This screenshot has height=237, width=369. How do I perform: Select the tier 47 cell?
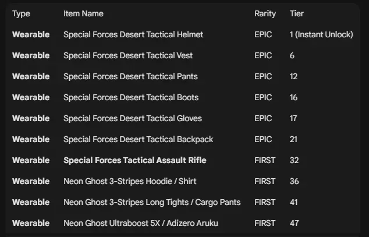[x=295, y=223]
